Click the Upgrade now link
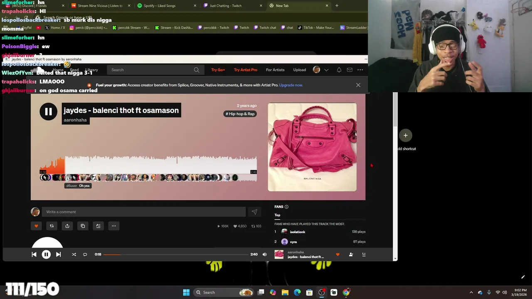 coord(291,85)
